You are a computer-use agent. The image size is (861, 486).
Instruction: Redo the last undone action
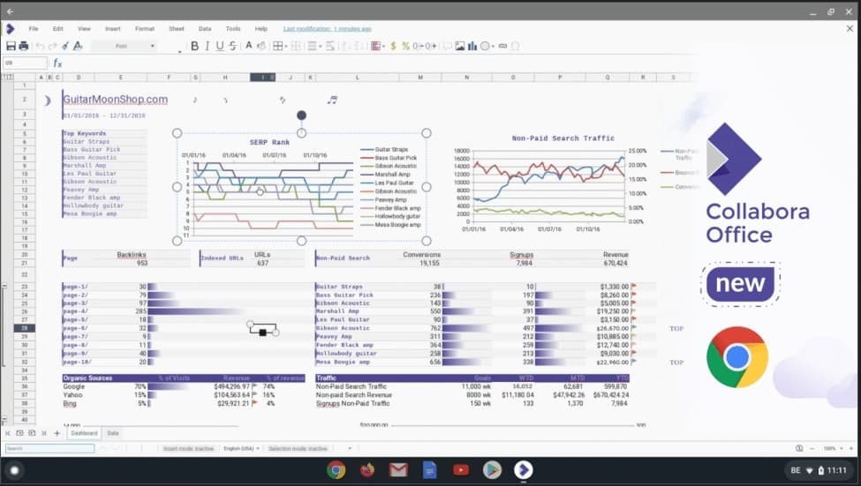pos(53,46)
